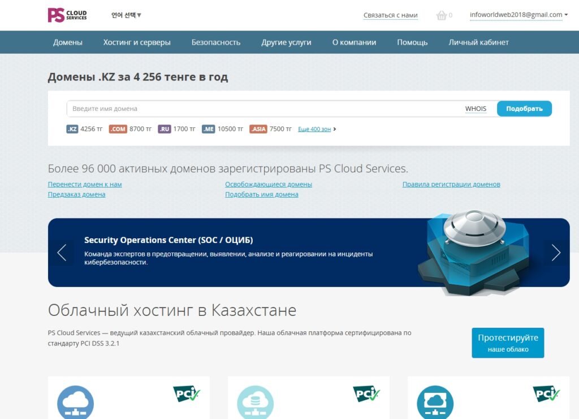Click the Протестируйте наше облако button

pos(508,343)
